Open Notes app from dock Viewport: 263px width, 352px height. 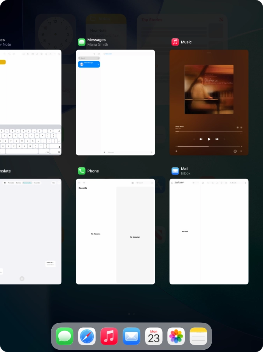click(198, 336)
